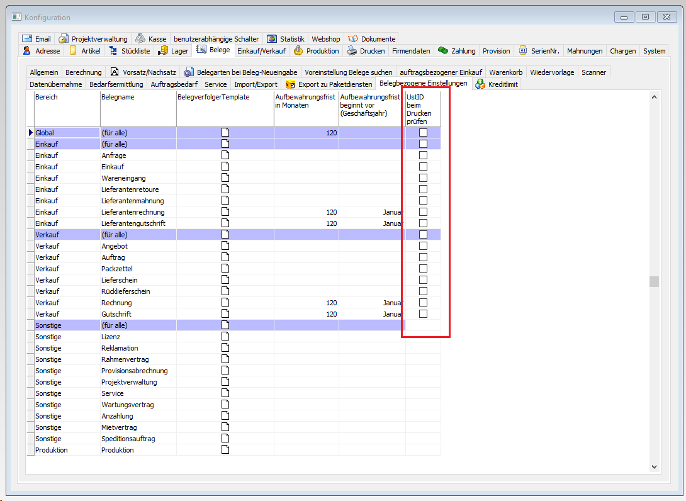
Task: Select the Statistik tab icon
Action: [272, 39]
